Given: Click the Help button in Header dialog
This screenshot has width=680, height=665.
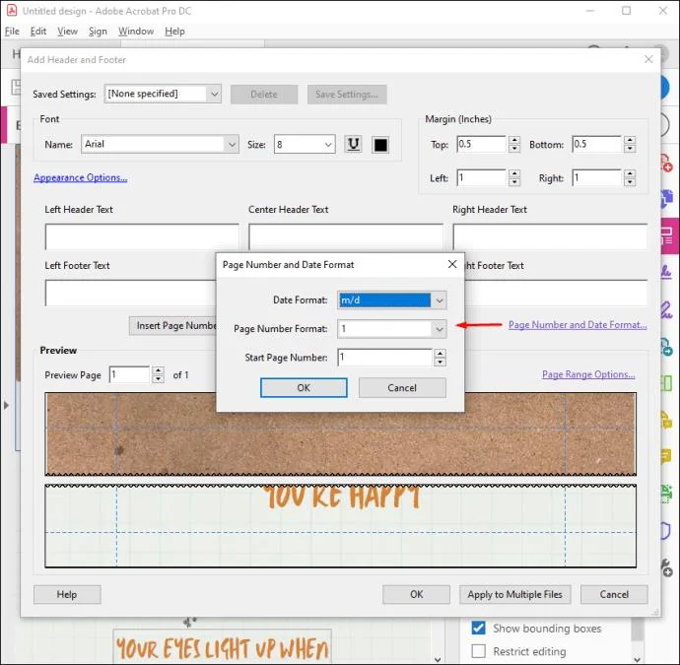Looking at the screenshot, I should [x=67, y=594].
